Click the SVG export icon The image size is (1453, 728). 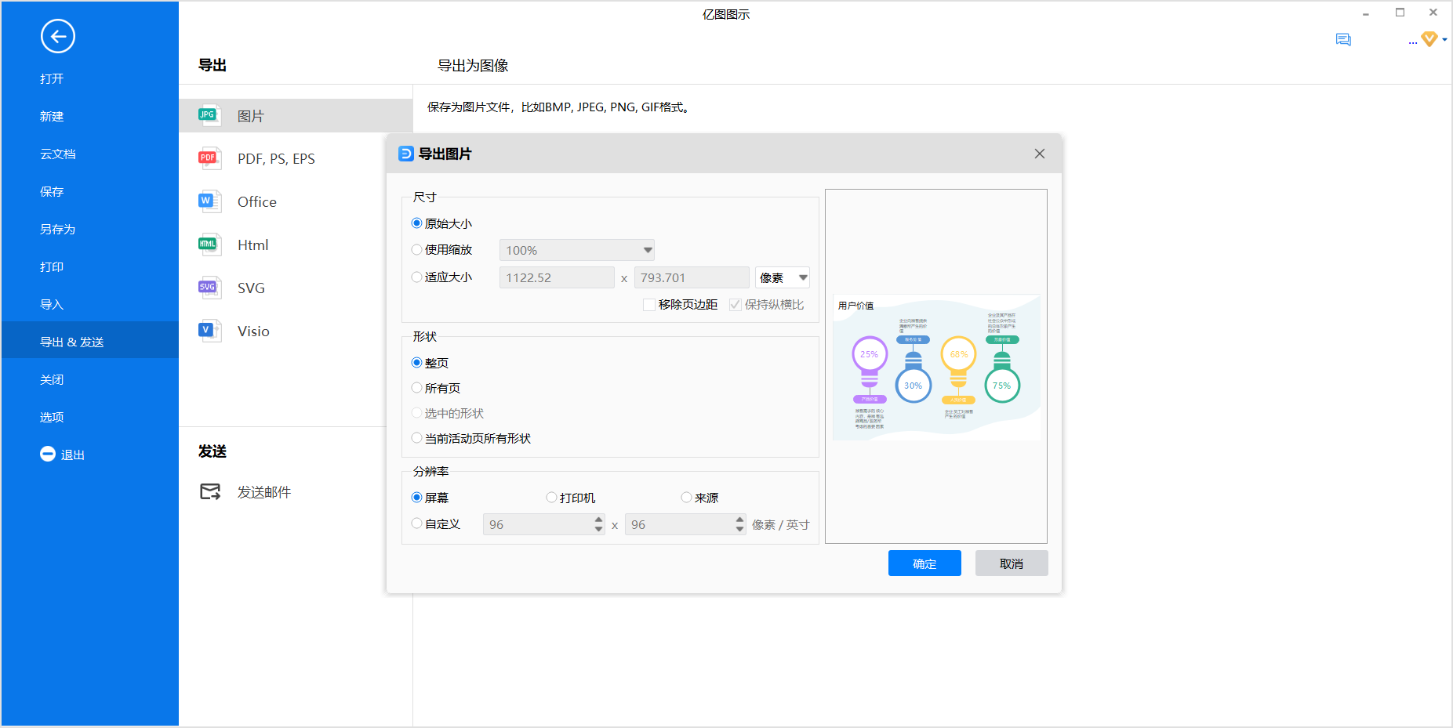(x=209, y=288)
